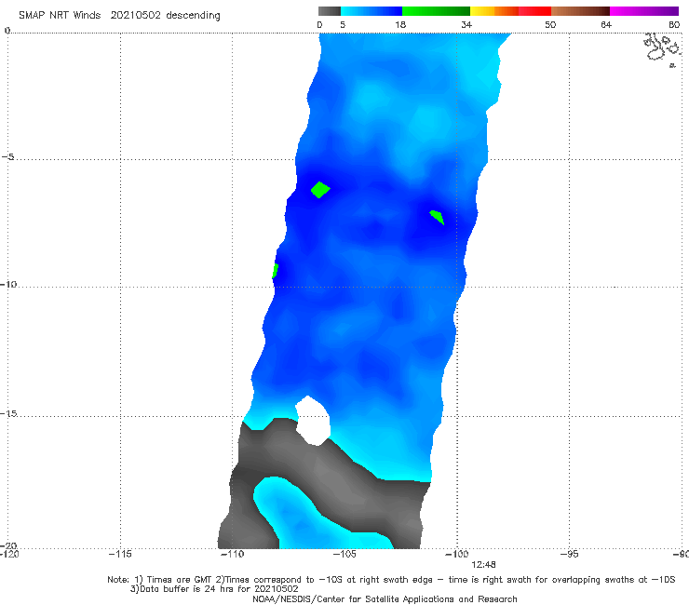This screenshot has height=605, width=689.
Task: Click the colorbar tick label '50'
Action: (550, 24)
